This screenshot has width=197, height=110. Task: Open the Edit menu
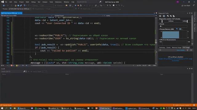click(x=10, y=2)
